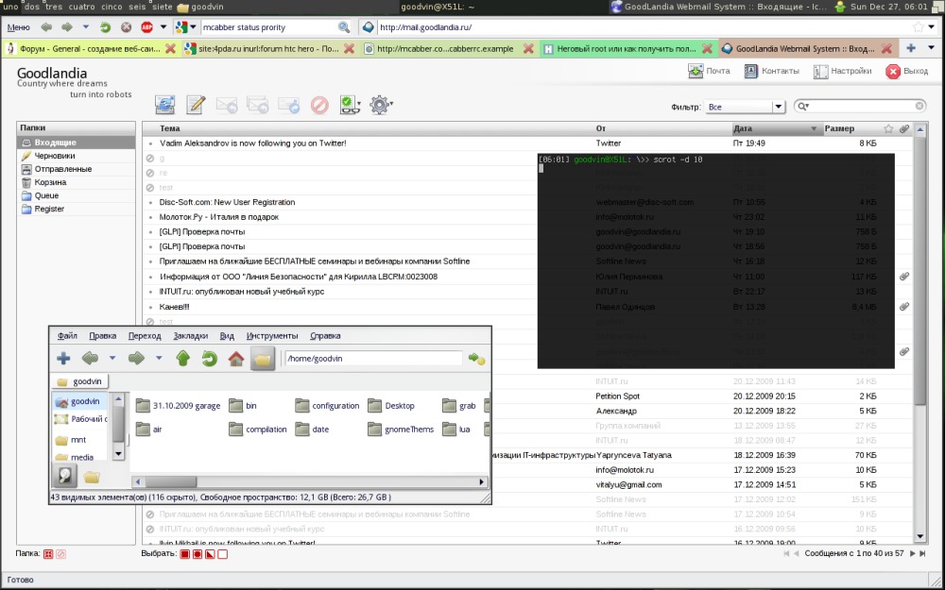Click the file manager side pane scrollbar

(x=119, y=427)
